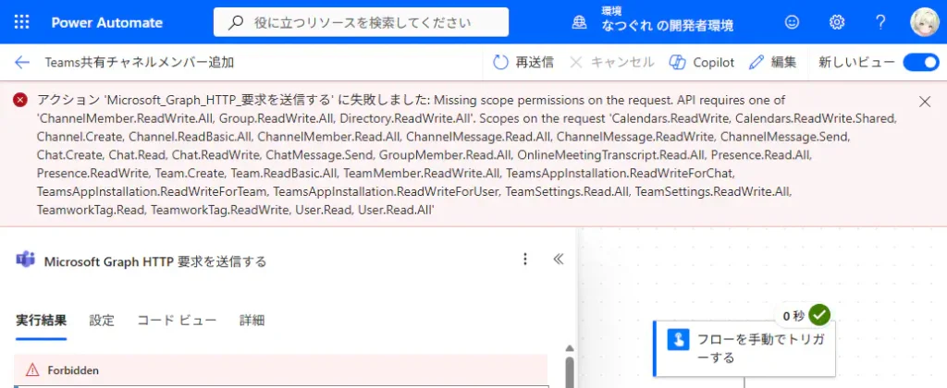
Task: Click 編集 to edit the flow
Action: pyautogui.click(x=772, y=62)
